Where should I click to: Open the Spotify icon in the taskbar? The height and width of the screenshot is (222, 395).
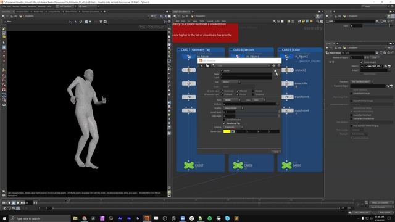[209, 218]
